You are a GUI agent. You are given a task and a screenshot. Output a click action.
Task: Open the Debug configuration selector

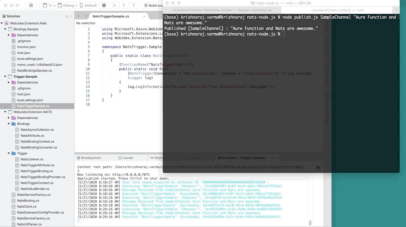[67, 5]
